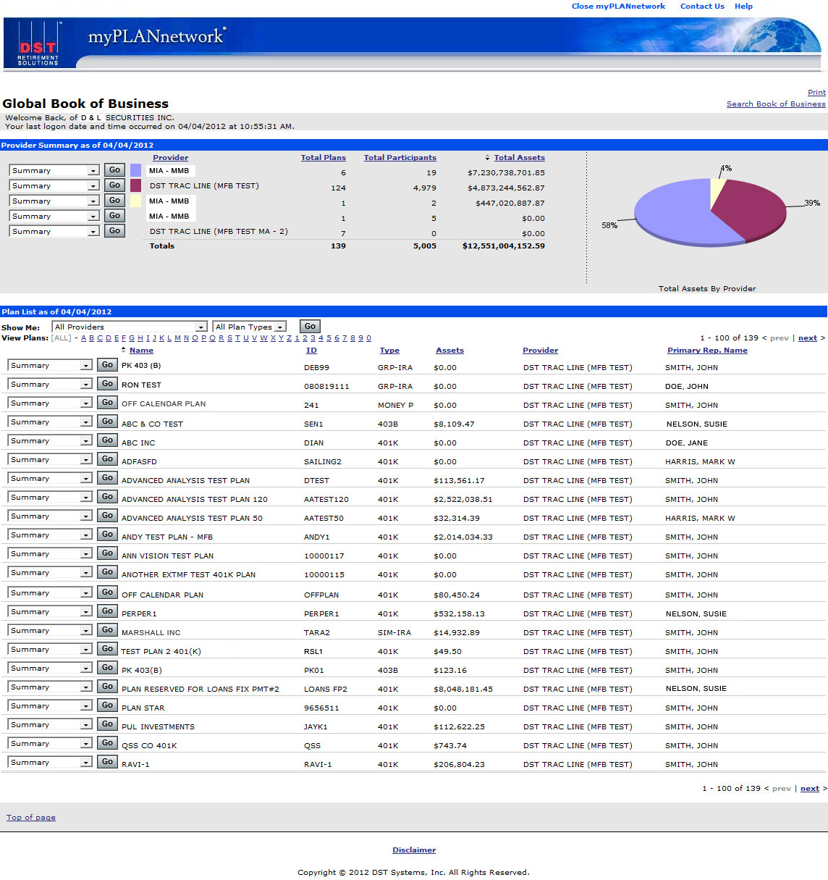Sort plan list by Assets column
Viewport: 828px width, 880px height.
[x=449, y=351]
